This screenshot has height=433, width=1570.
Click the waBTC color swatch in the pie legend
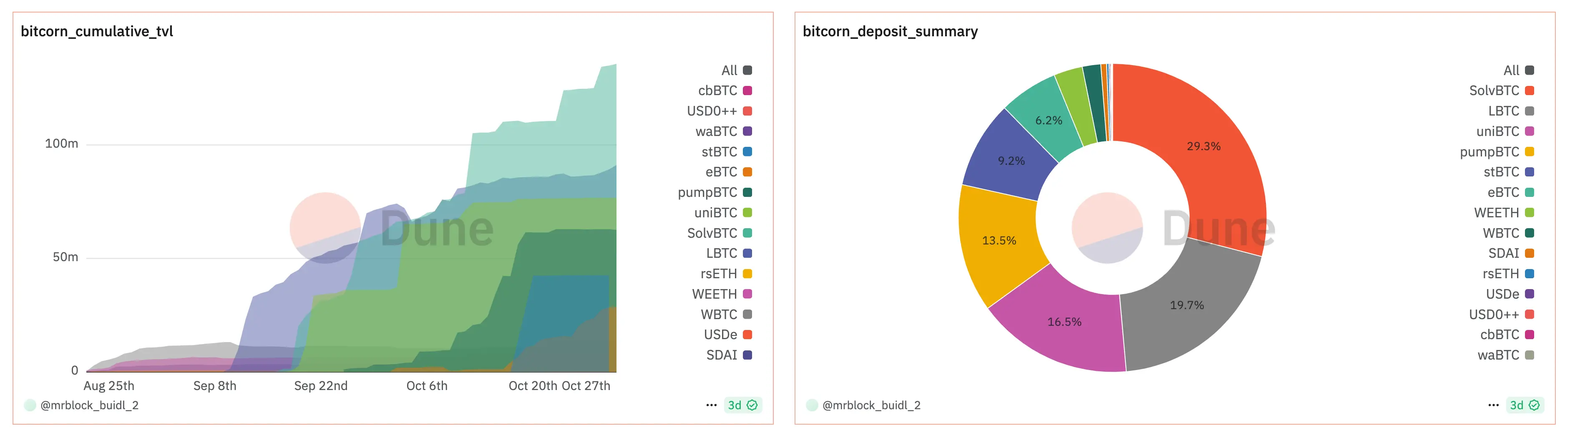(1529, 355)
